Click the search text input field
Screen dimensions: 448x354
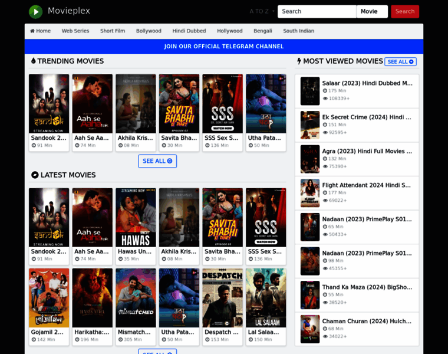click(x=317, y=11)
